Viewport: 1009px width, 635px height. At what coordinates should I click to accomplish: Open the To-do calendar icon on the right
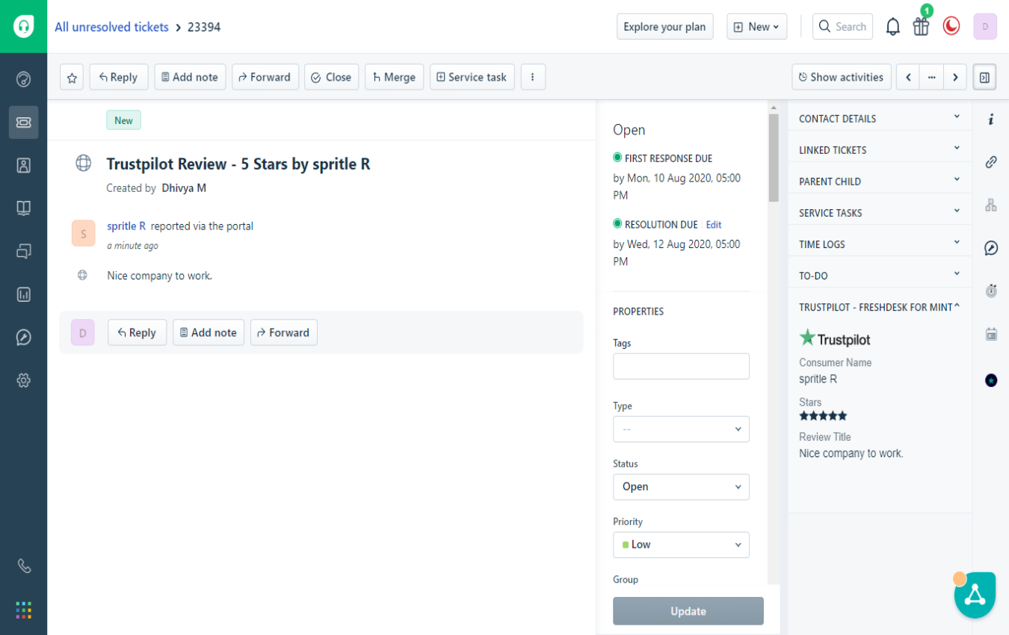(x=991, y=333)
